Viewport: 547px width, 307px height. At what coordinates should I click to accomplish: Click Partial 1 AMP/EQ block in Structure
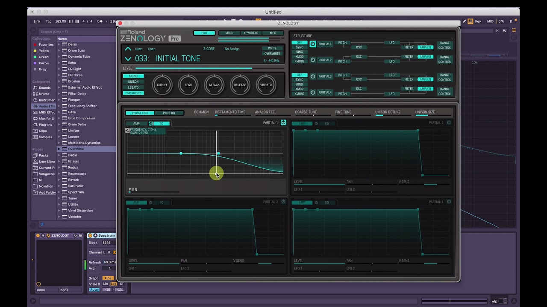point(425,48)
